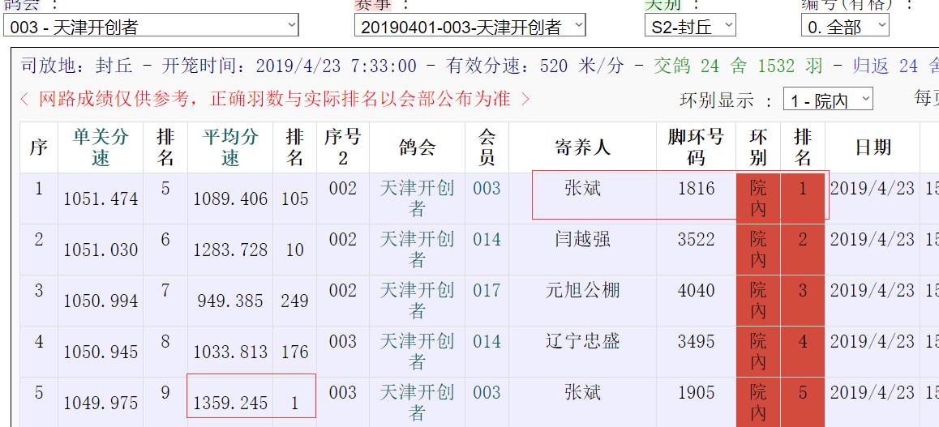The width and height of the screenshot is (939, 427).
Task: Select average rank 249 cell
Action: 294,301
